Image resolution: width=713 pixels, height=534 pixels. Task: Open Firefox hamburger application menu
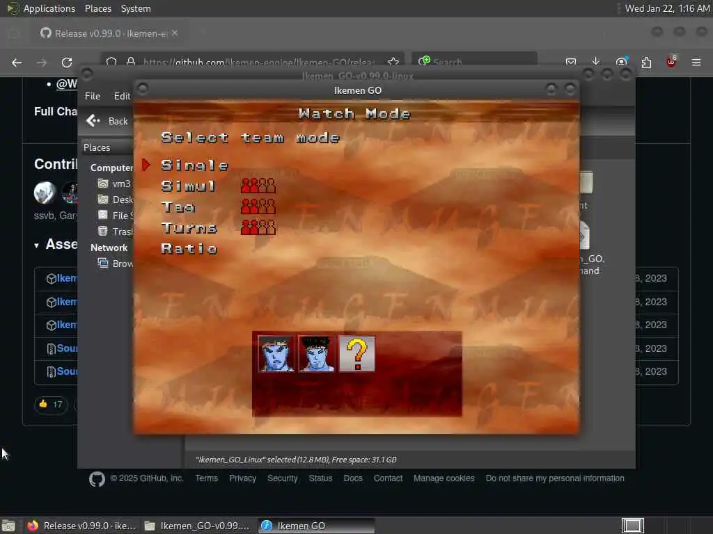click(696, 62)
